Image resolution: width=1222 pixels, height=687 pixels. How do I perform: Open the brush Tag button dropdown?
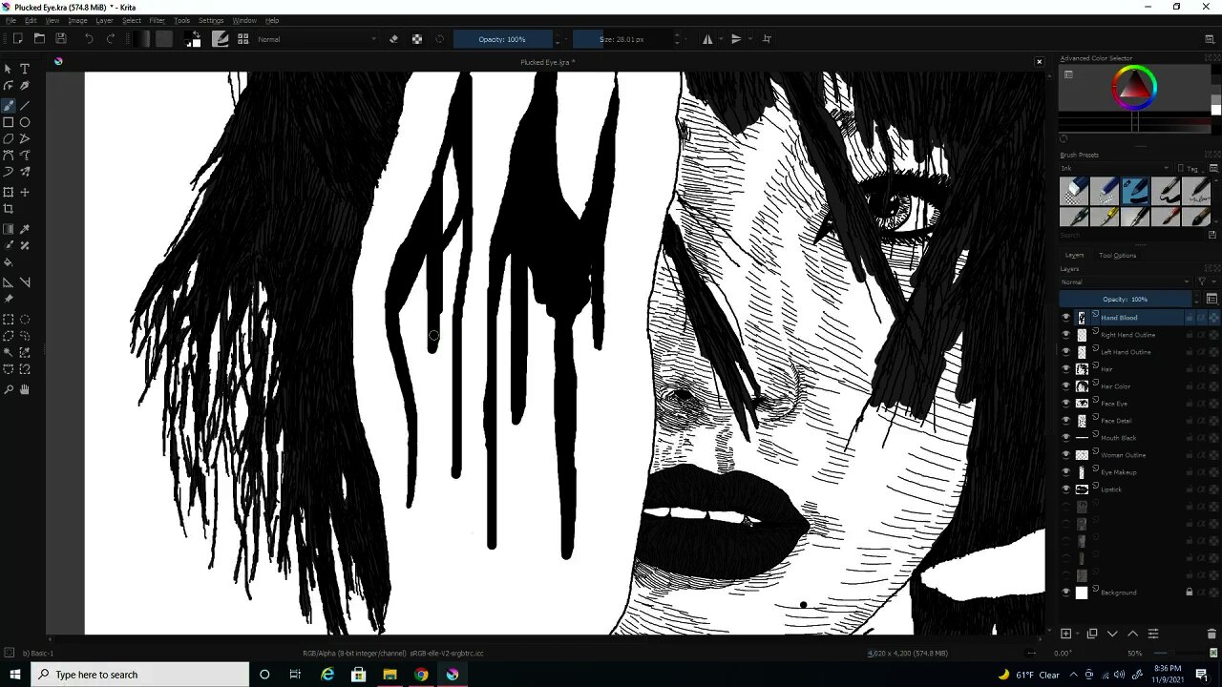1190,169
